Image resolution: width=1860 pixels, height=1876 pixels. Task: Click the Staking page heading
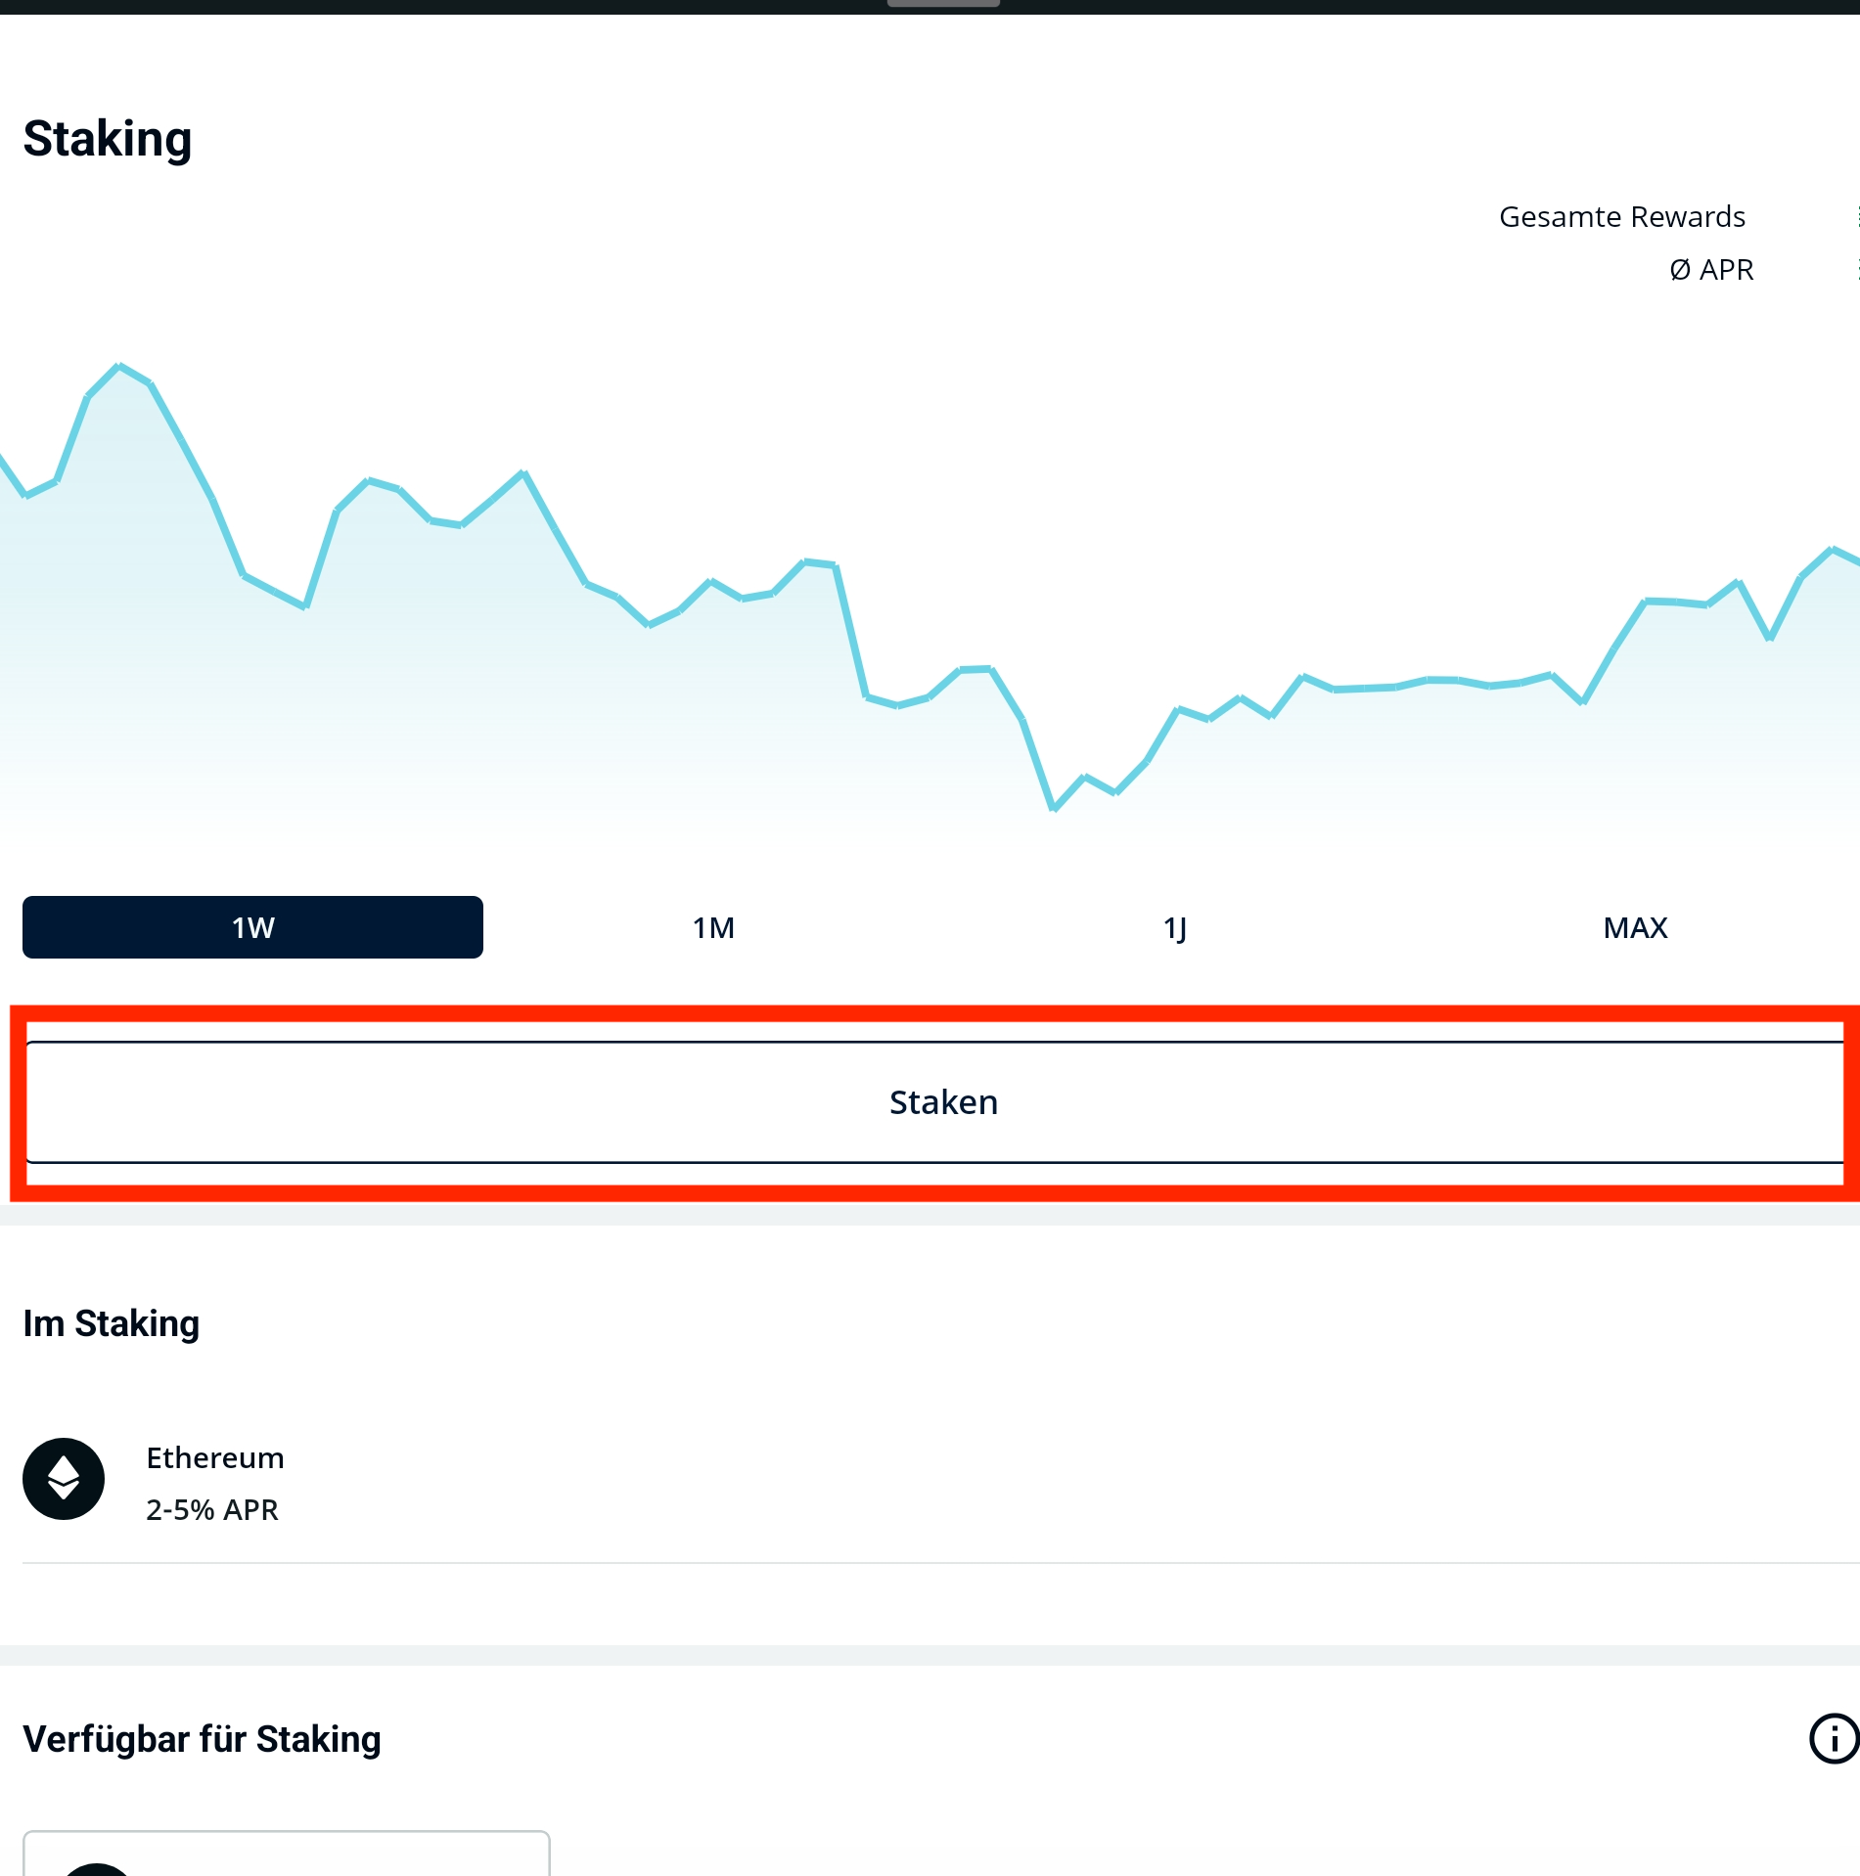pyautogui.click(x=108, y=139)
